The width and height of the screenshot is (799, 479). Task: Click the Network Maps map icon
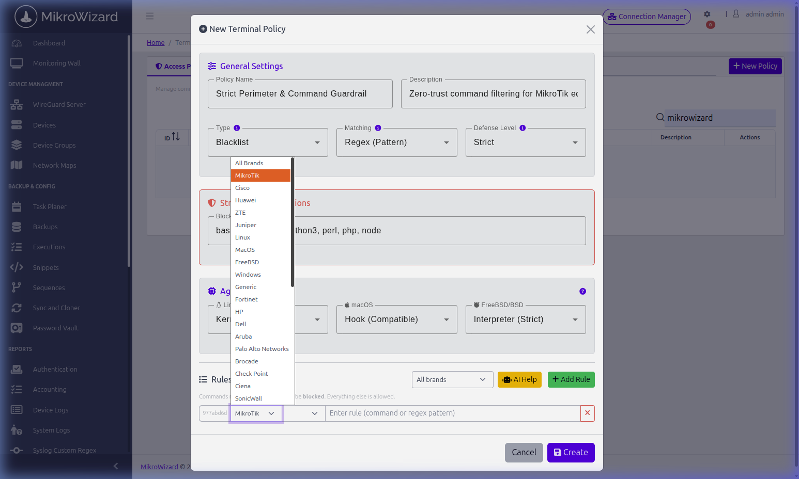pos(17,165)
